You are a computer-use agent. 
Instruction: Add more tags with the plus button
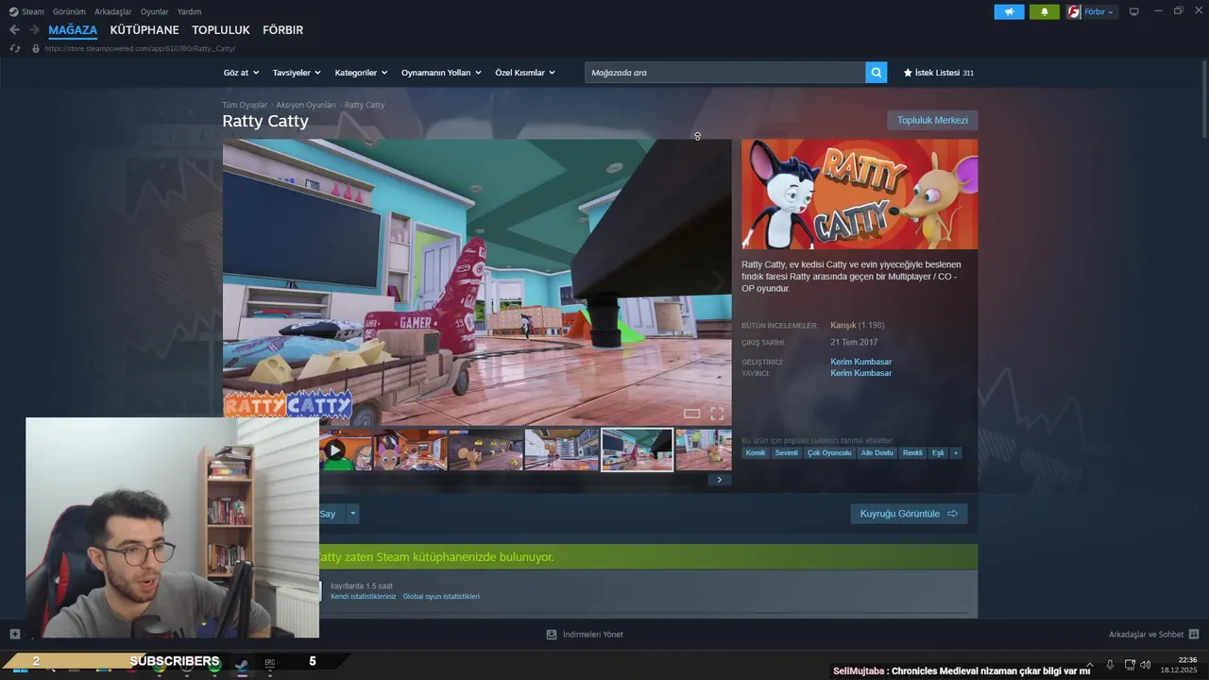[956, 453]
